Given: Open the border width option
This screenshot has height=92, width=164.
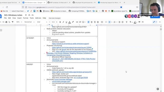Looking at the screenshot, I should pos(139,22).
